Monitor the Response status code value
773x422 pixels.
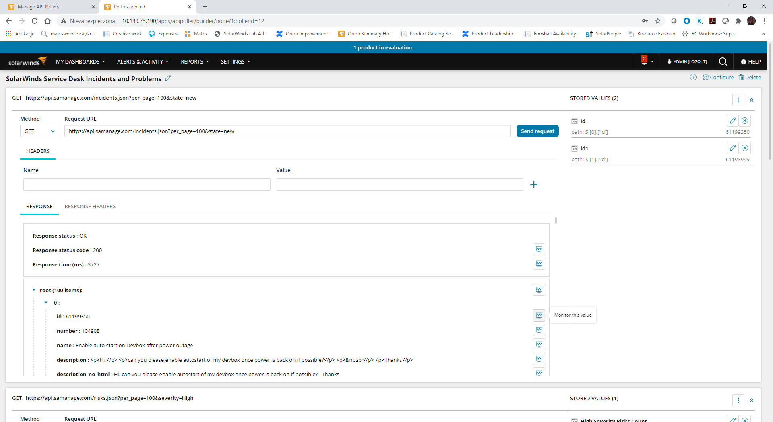[539, 249]
